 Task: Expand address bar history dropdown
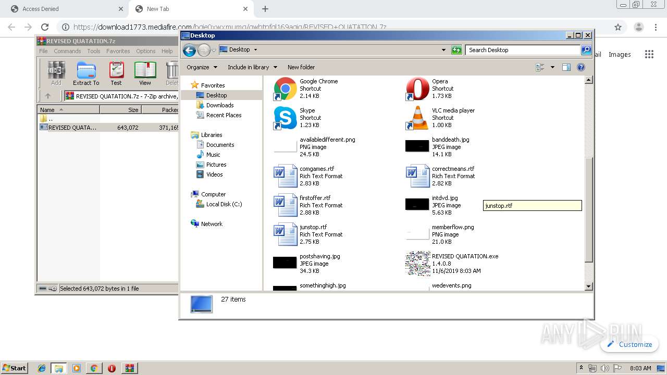(443, 50)
